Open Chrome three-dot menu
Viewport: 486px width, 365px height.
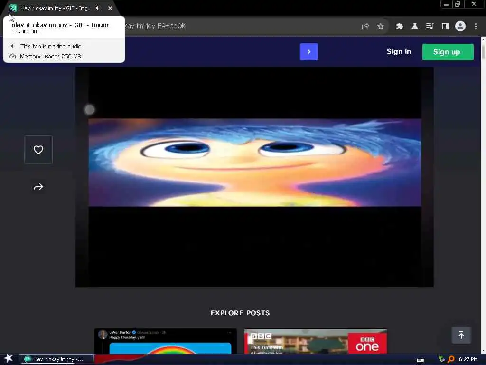coord(476,27)
